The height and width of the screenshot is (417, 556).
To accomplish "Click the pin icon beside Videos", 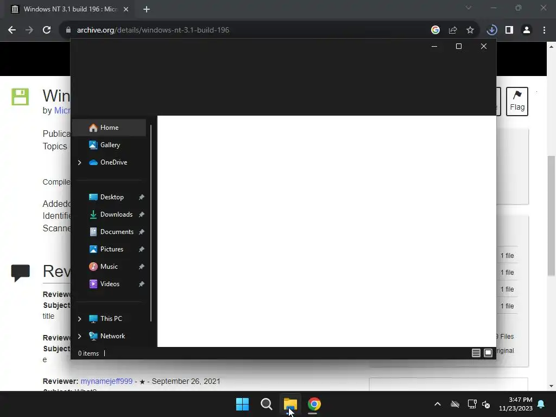I will click(x=142, y=284).
